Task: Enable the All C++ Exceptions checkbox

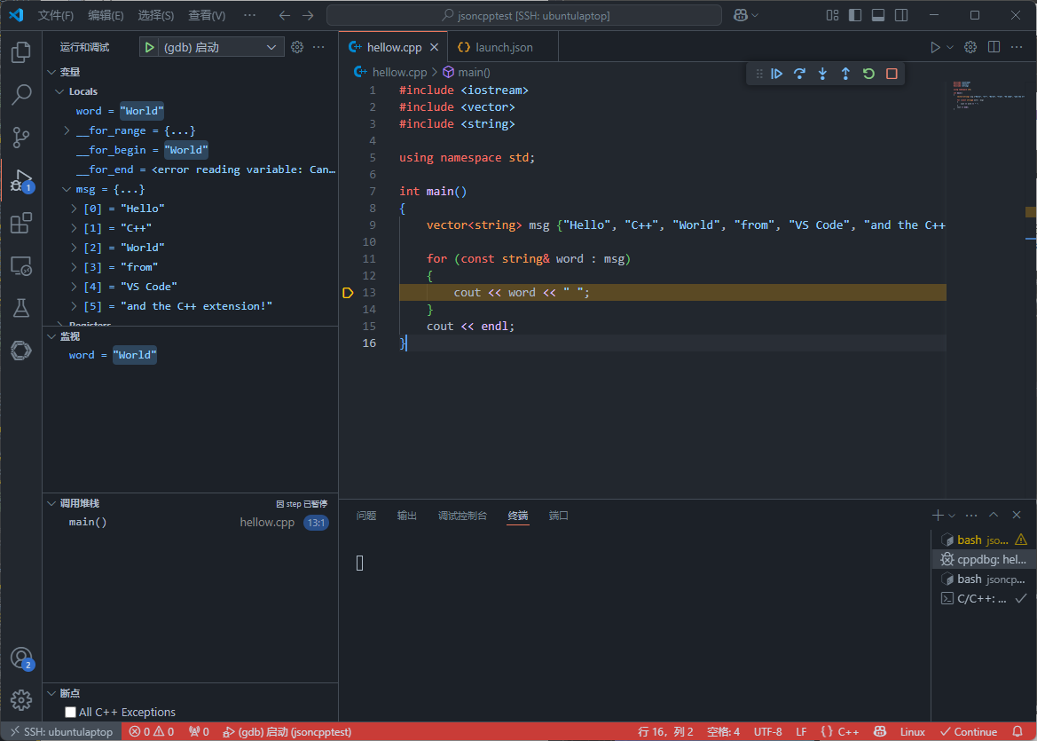Action: click(x=68, y=712)
